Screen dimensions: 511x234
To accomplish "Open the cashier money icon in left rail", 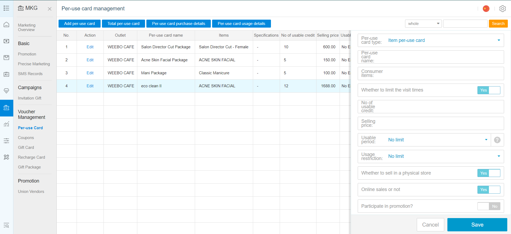I will (6, 41).
